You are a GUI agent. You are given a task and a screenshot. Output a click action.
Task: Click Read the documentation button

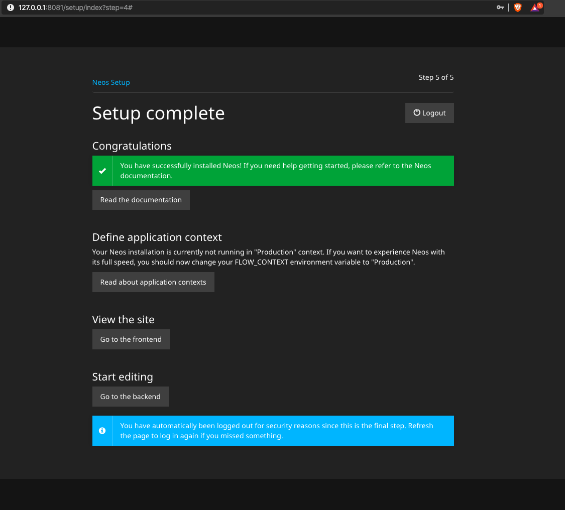[x=141, y=200]
